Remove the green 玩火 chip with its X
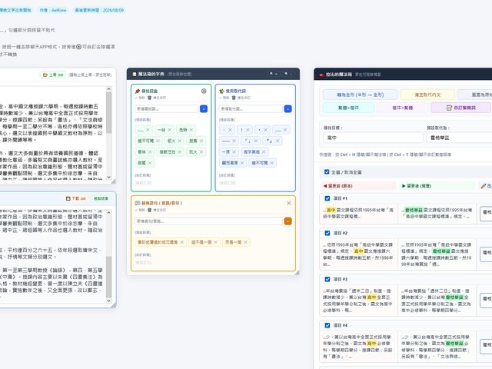 tap(201, 152)
